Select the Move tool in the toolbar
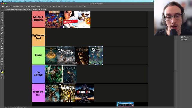The image size is (192, 108). [x=2, y=12]
